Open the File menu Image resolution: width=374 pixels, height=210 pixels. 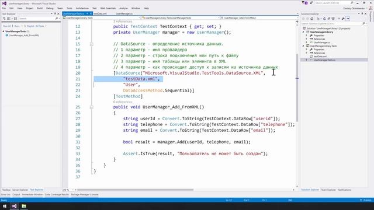tap(4, 8)
